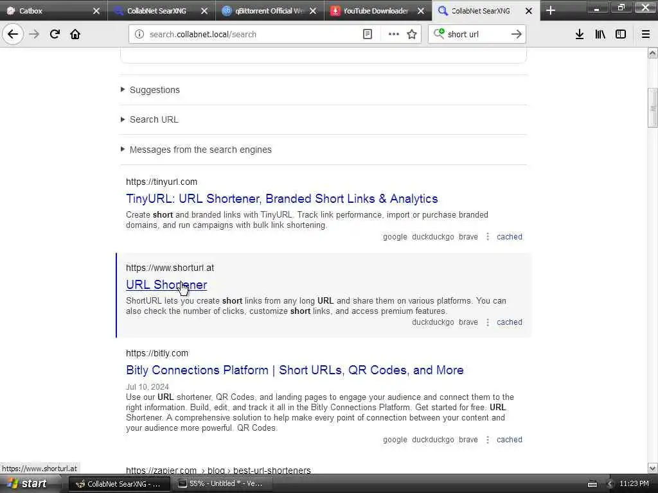This screenshot has height=493, width=658.
Task: Close the qBittorrent Official tab
Action: [x=313, y=11]
